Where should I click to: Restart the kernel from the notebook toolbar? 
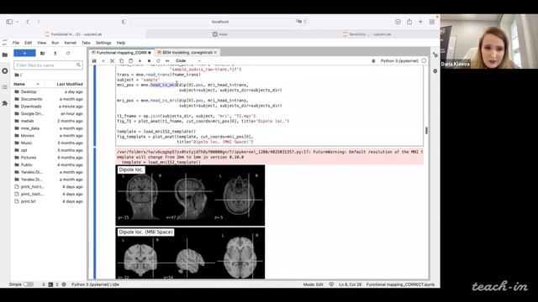158,61
